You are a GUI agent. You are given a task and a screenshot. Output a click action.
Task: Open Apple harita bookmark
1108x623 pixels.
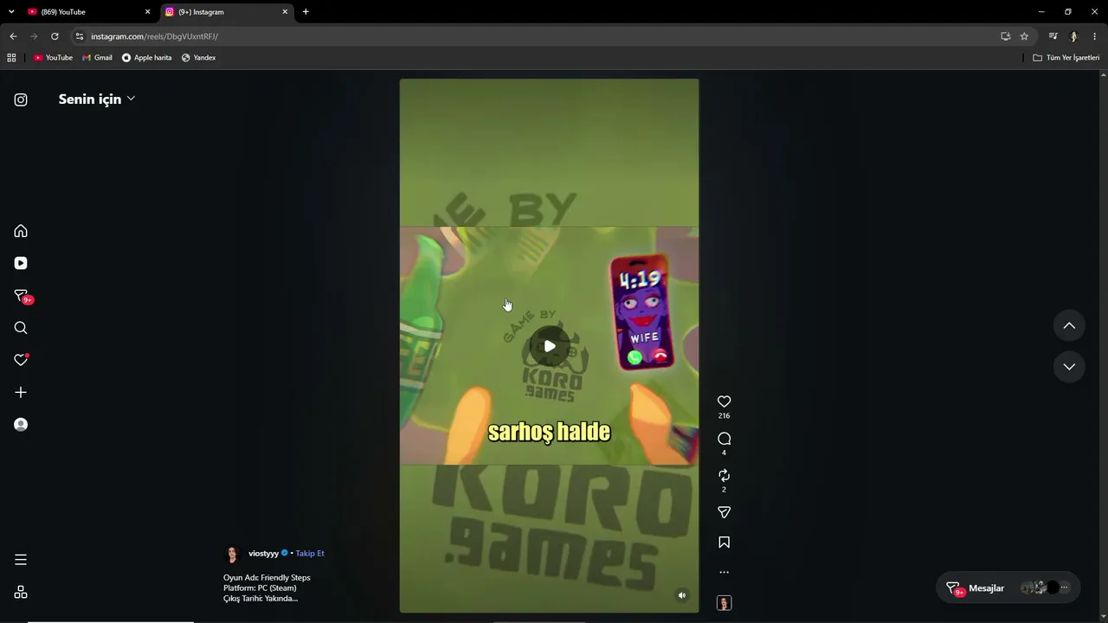pyautogui.click(x=146, y=58)
